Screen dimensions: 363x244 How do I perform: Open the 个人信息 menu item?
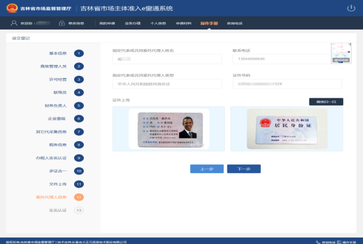[158, 24]
